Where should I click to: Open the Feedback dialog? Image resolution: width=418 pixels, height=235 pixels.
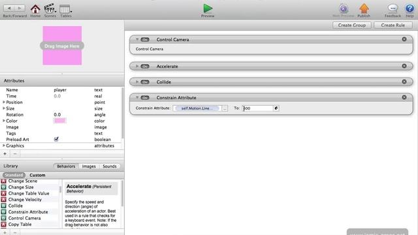click(x=393, y=10)
